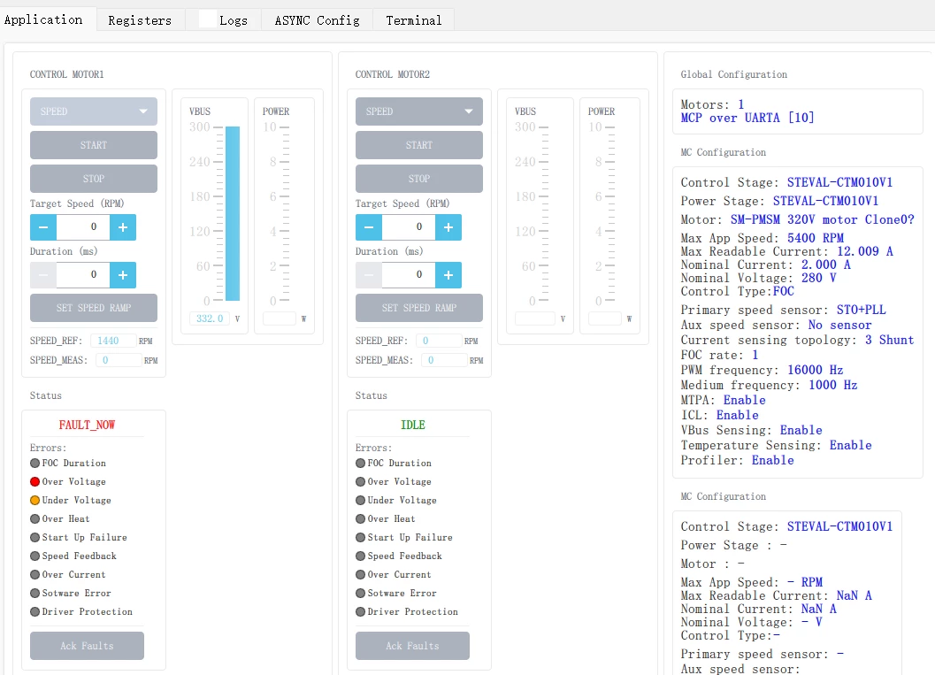This screenshot has width=935, height=675.
Task: Start Motor2 with START button
Action: pyautogui.click(x=419, y=145)
